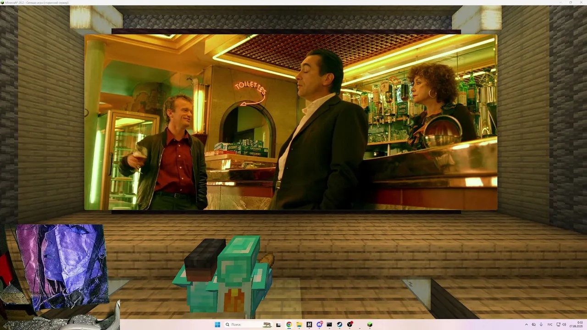Launch Google Chrome from the taskbar
This screenshot has width=587, height=330.
coord(289,324)
